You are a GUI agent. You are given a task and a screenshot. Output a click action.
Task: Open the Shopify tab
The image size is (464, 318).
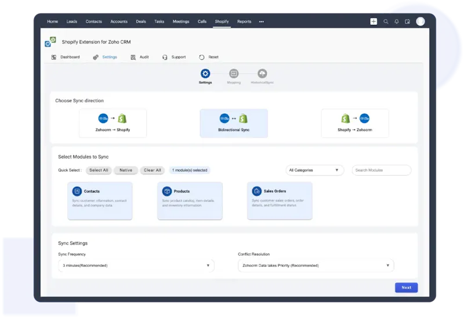[222, 21]
